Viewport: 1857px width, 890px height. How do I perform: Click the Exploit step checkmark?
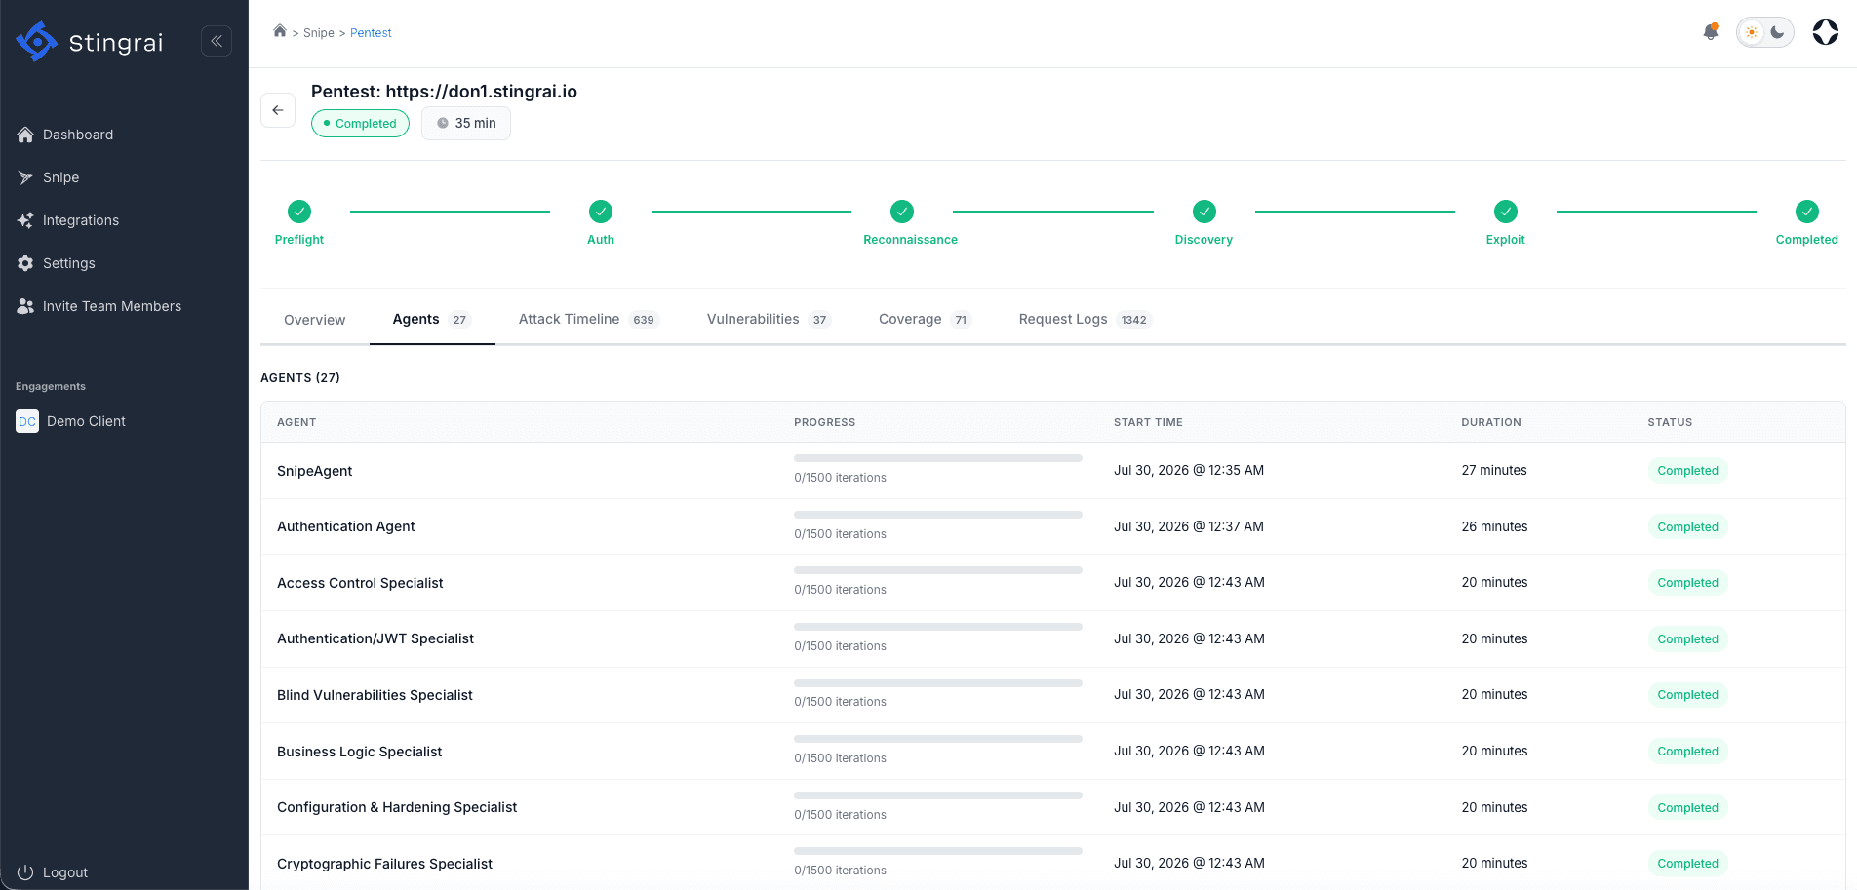point(1506,212)
